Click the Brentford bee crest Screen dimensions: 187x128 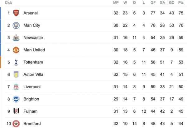click(16, 124)
